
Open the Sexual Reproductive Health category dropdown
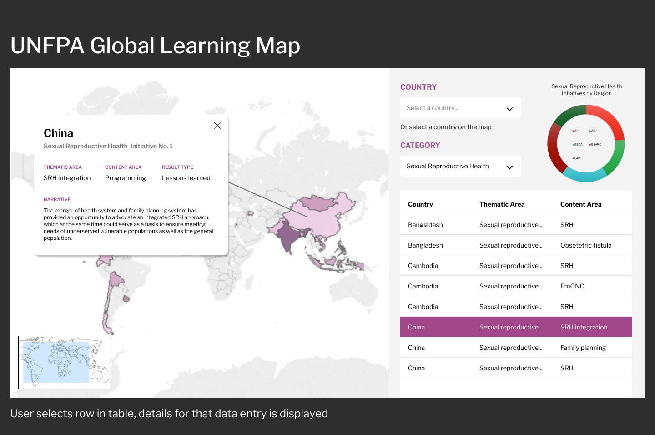pyautogui.click(x=461, y=166)
